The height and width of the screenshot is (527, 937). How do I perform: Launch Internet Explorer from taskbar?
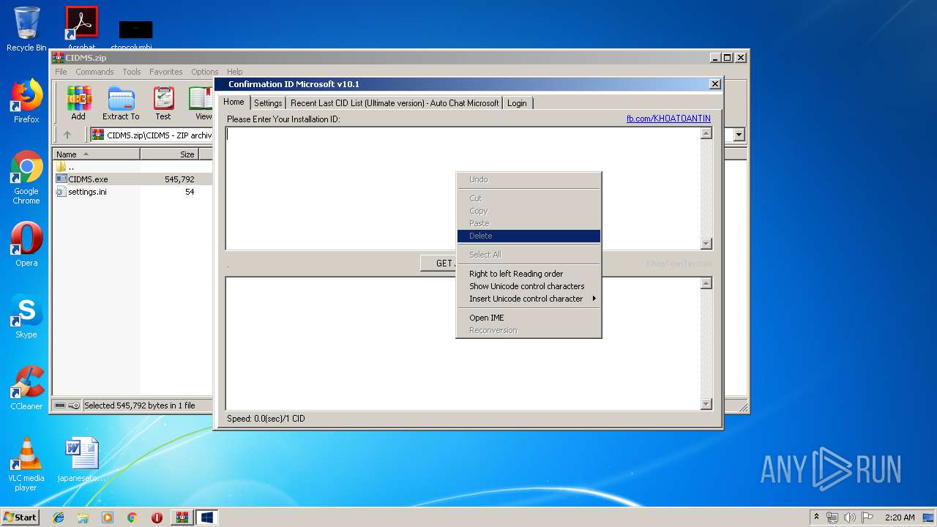(x=59, y=517)
